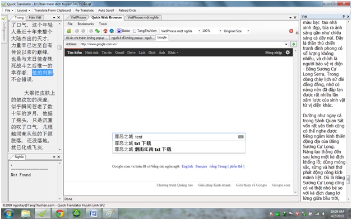Screen dimensions: 352x220
Task: Open the Layout menu dropdown
Action: [x=24, y=10]
